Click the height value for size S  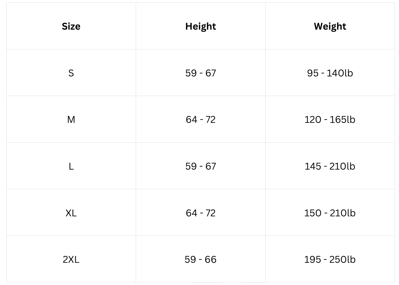[x=201, y=73]
